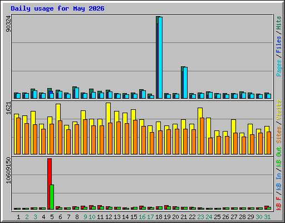
Task: Click day label 15 on the x-axis
Action: click(x=134, y=217)
